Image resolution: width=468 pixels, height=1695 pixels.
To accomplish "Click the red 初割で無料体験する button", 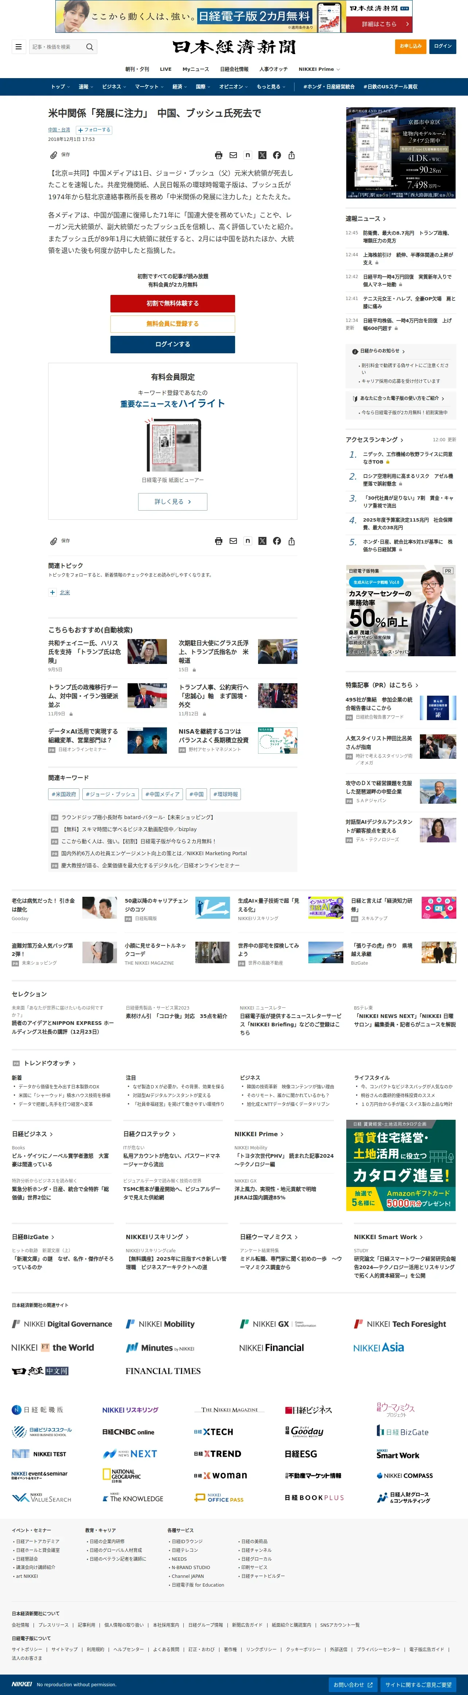I will click(x=172, y=303).
